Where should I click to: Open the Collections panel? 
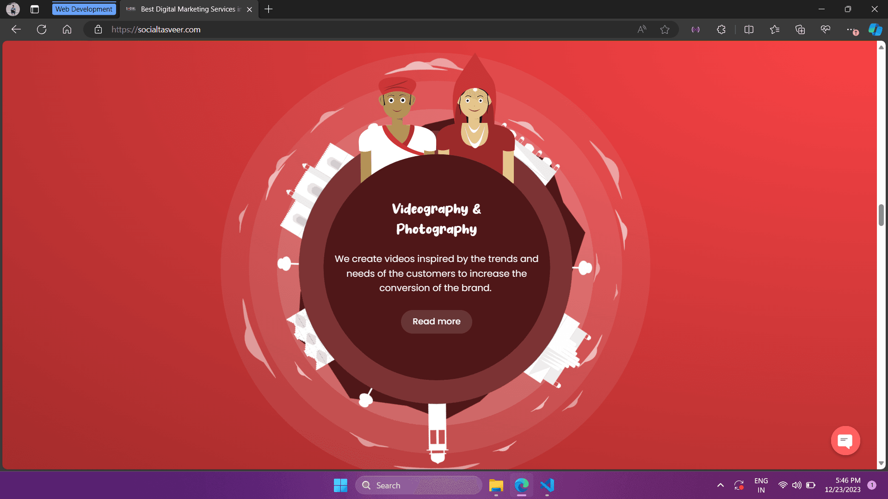(x=800, y=30)
